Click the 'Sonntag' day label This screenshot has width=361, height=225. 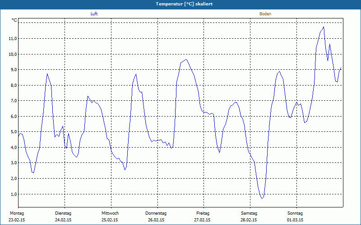[295, 213]
